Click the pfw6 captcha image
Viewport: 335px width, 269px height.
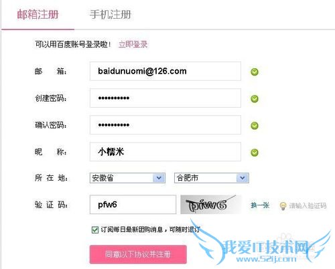[x=211, y=205]
